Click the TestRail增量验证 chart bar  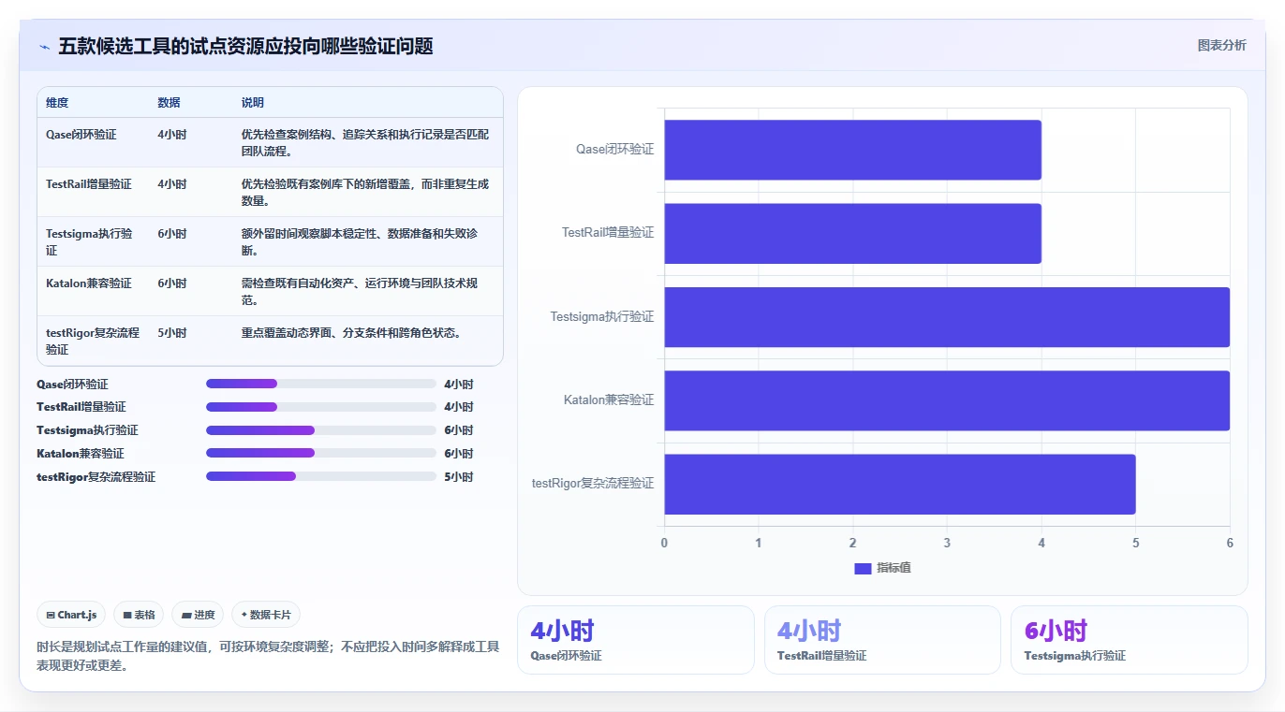click(853, 233)
